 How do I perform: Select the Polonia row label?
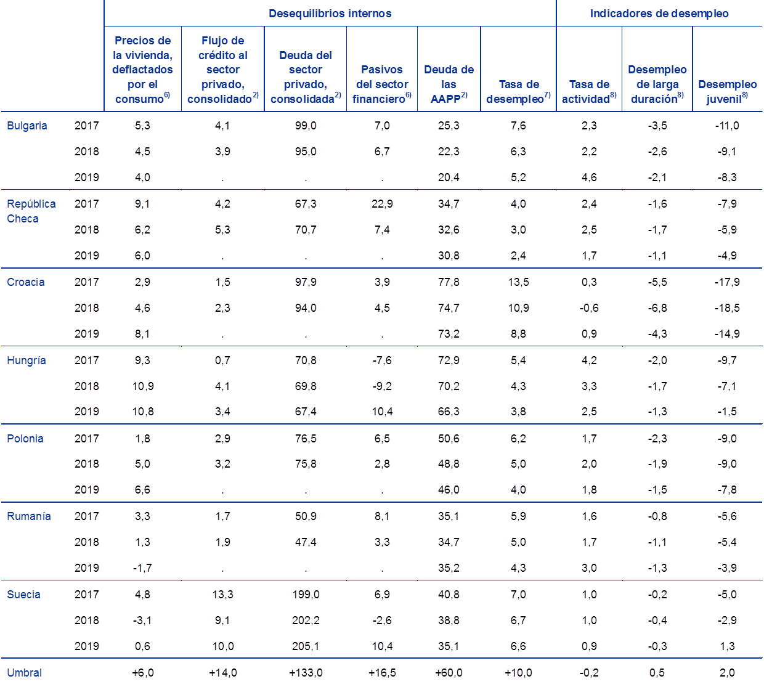25,439
